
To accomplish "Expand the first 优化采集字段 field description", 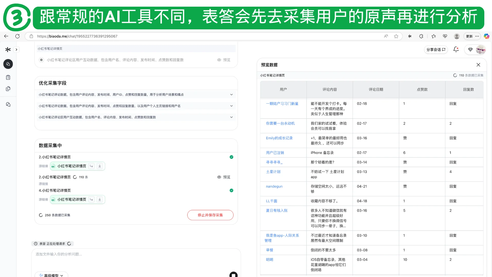I will coord(231,94).
